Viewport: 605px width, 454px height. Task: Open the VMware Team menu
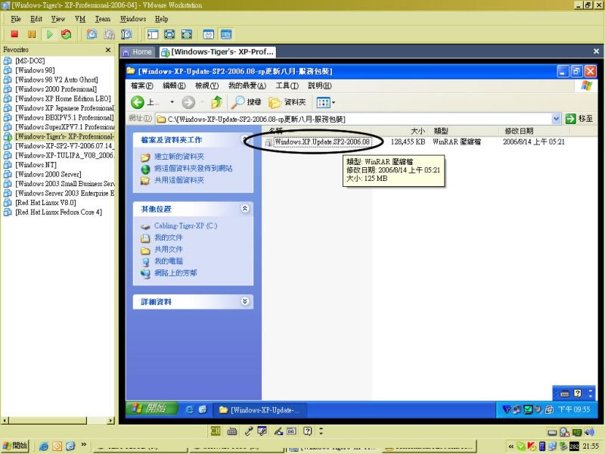pos(103,19)
